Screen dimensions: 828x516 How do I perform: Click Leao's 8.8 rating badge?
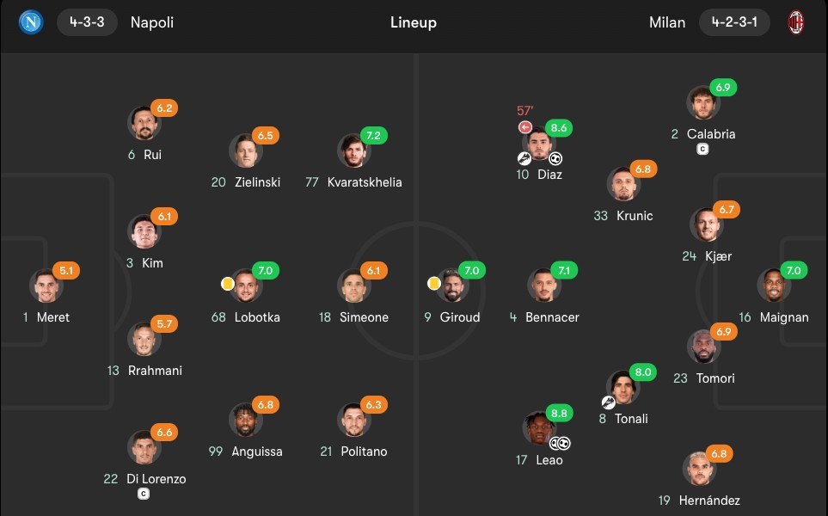pyautogui.click(x=560, y=414)
